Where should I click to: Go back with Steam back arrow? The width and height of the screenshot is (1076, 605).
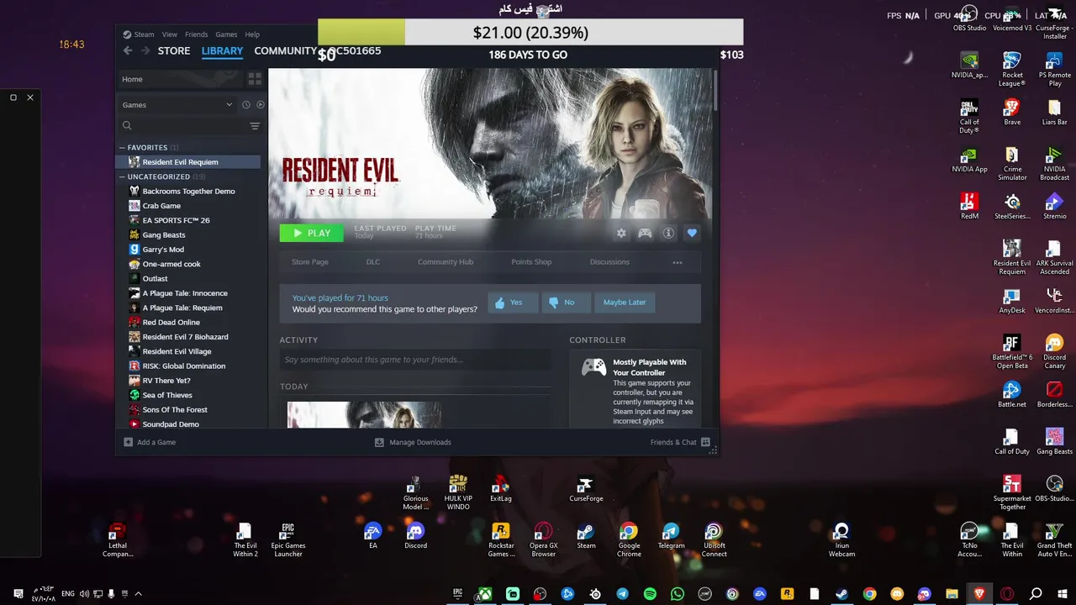[x=128, y=51]
